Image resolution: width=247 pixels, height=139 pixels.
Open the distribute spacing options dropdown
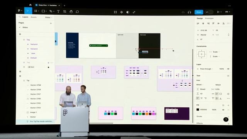[228, 23]
